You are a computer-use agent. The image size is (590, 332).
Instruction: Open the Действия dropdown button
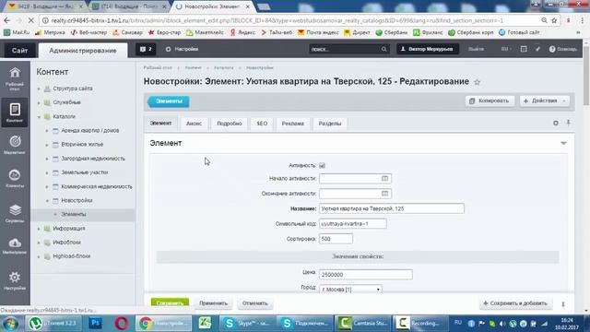coord(545,101)
